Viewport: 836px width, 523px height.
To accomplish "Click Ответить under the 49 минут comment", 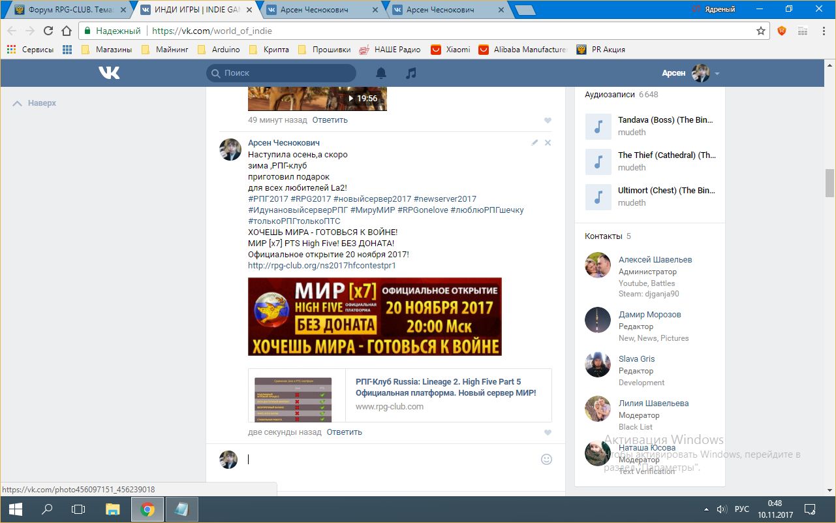I will (330, 120).
